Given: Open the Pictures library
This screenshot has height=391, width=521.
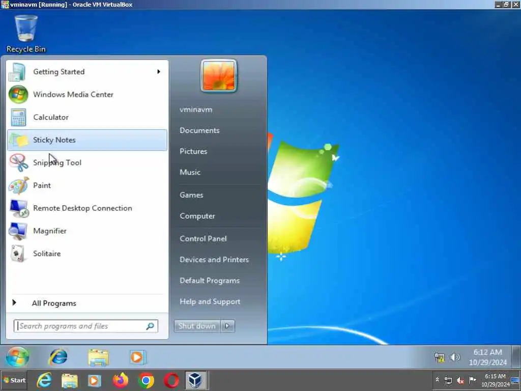Looking at the screenshot, I should 193,151.
